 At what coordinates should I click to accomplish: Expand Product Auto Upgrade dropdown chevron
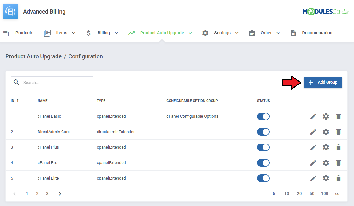[x=190, y=33]
